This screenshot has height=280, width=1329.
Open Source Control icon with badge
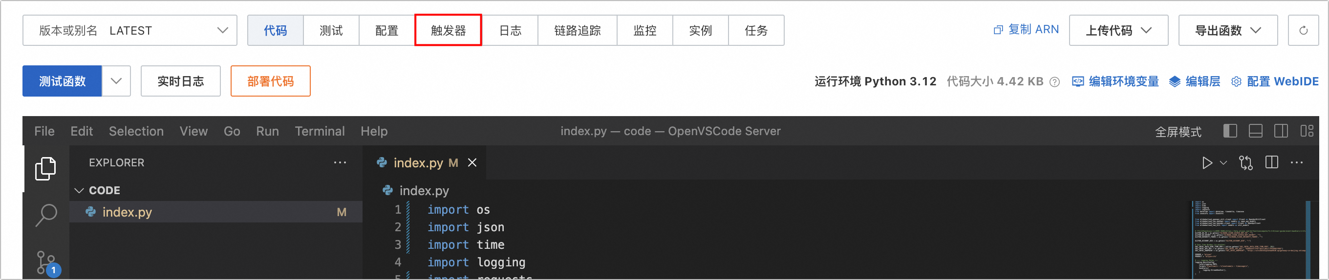[47, 263]
